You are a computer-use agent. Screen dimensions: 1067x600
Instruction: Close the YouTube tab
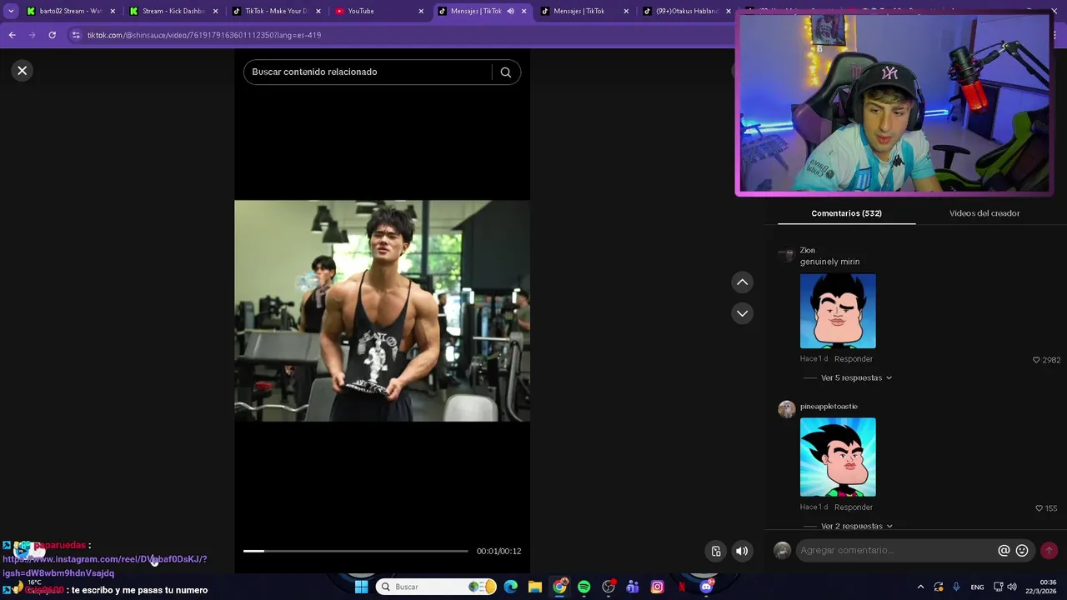[421, 11]
